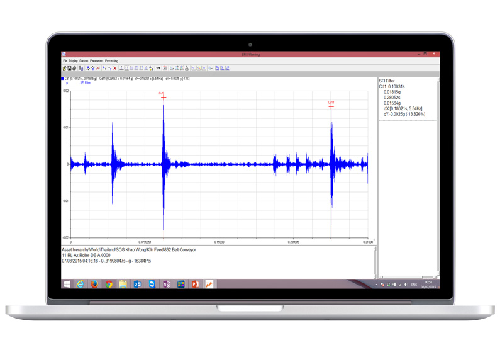This screenshot has width=500, height=340.
Task: Click the blue SFI Filter legend swatch
Action: [63, 79]
